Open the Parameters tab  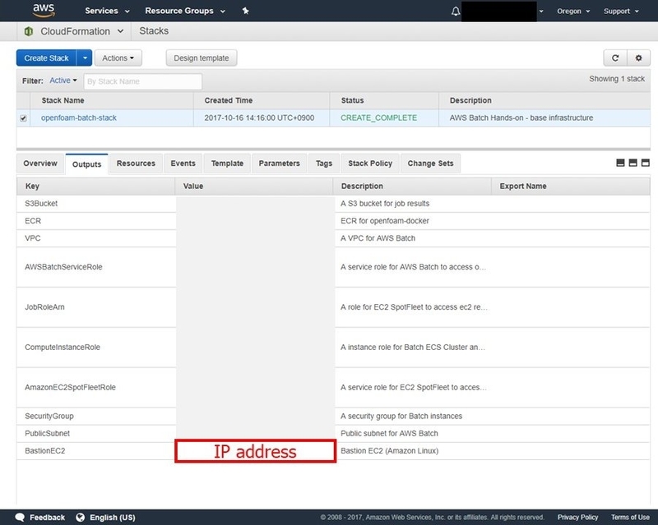(279, 163)
